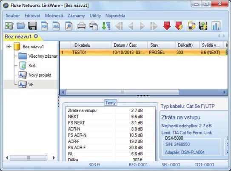Open the Editovat menu
231x171 pixels.
32,16
